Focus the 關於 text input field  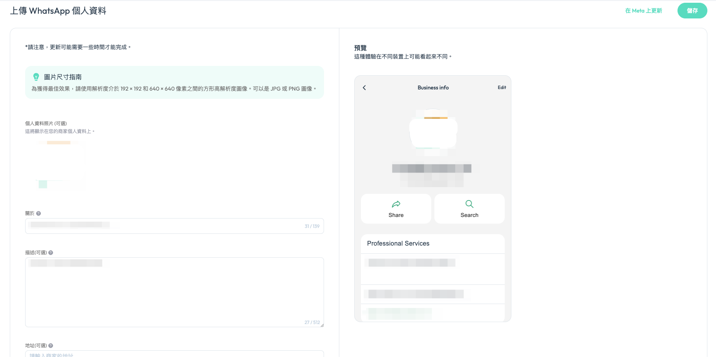point(174,226)
